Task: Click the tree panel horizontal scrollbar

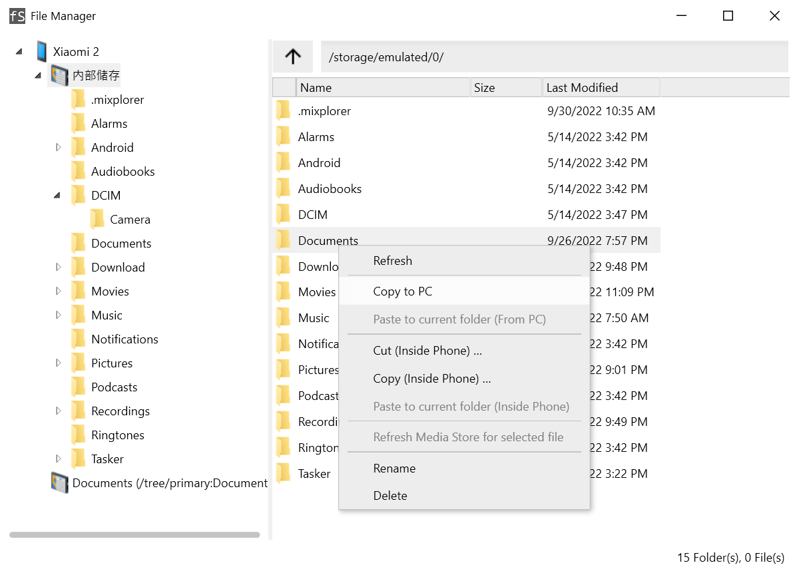Action: [x=134, y=534]
